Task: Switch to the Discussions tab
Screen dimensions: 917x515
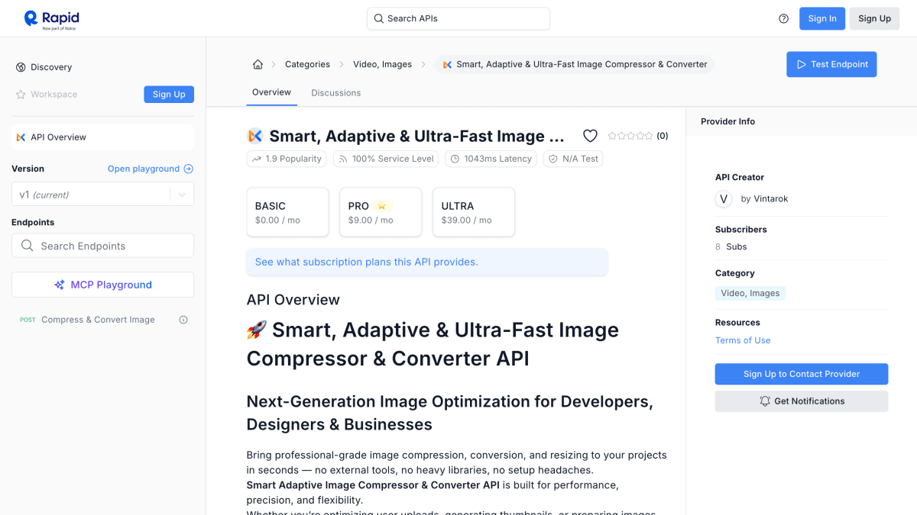Action: pyautogui.click(x=335, y=93)
